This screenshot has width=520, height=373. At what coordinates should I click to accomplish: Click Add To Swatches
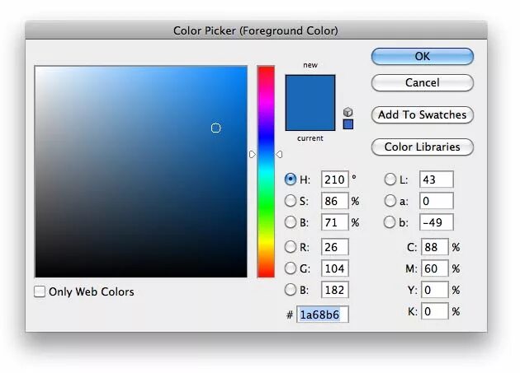(x=422, y=115)
